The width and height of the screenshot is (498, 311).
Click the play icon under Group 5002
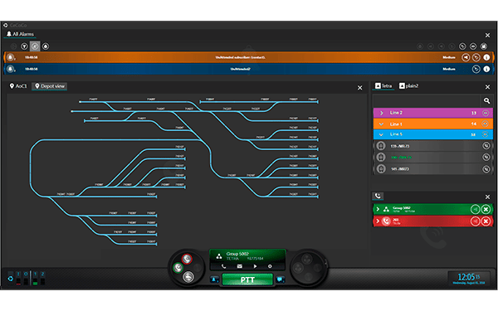tap(255, 266)
